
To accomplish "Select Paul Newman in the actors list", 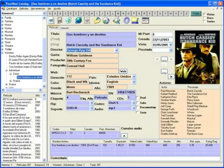I will [x=168, y=91].
